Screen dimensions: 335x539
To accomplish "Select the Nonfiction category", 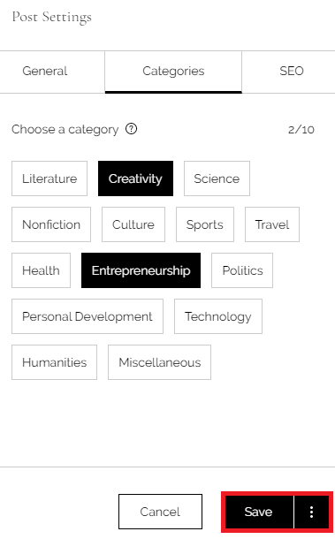I will click(51, 224).
